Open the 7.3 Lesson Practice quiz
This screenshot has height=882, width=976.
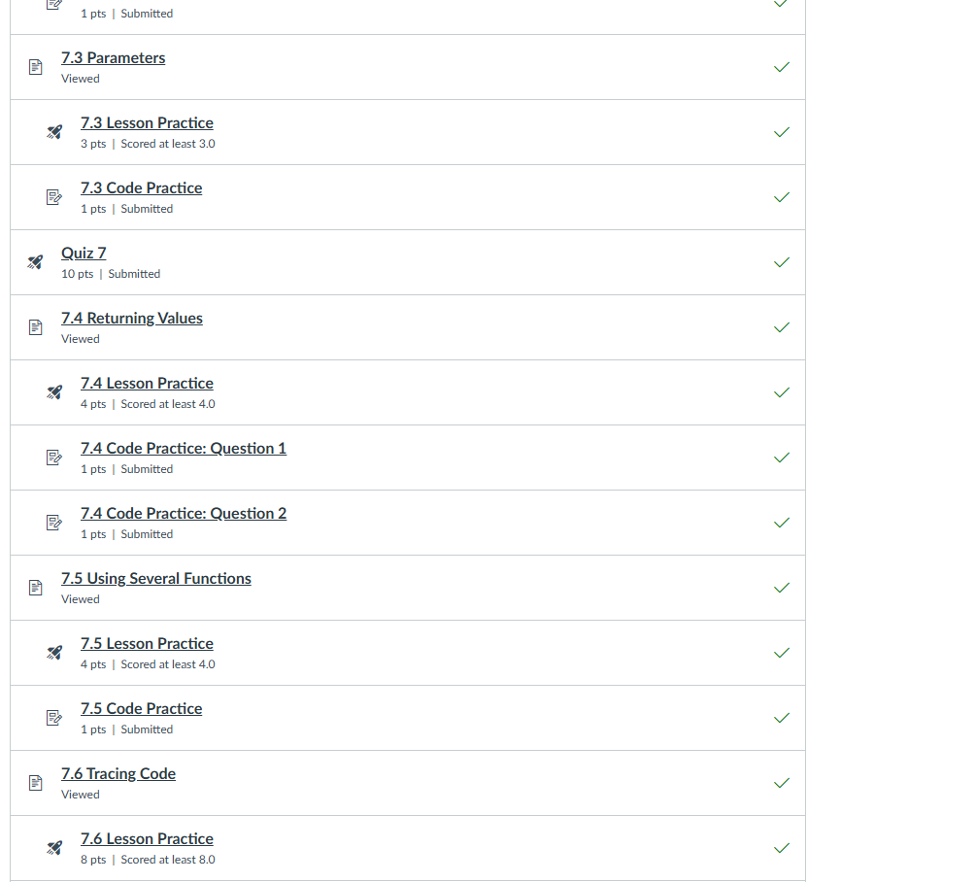pyautogui.click(x=147, y=123)
